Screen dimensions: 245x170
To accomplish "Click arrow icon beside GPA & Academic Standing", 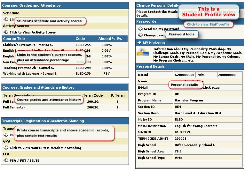I will tap(6, 148).
